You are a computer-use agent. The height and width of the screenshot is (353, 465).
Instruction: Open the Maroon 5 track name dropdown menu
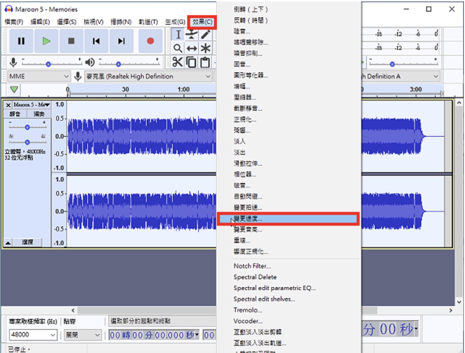coord(32,105)
